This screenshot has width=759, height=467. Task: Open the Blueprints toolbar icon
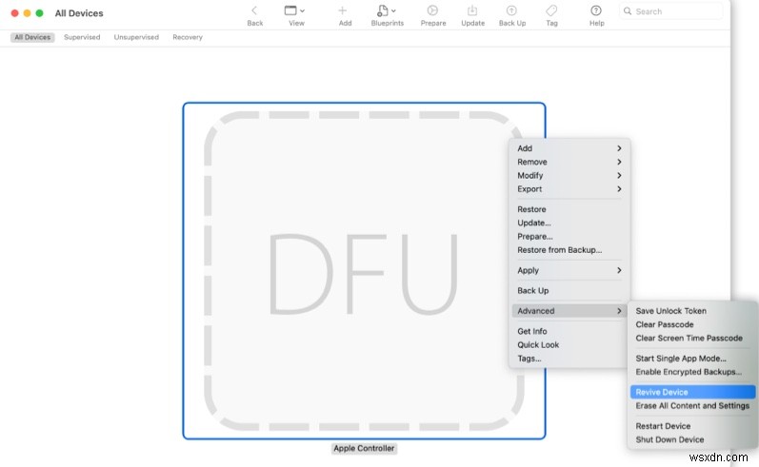(x=386, y=10)
